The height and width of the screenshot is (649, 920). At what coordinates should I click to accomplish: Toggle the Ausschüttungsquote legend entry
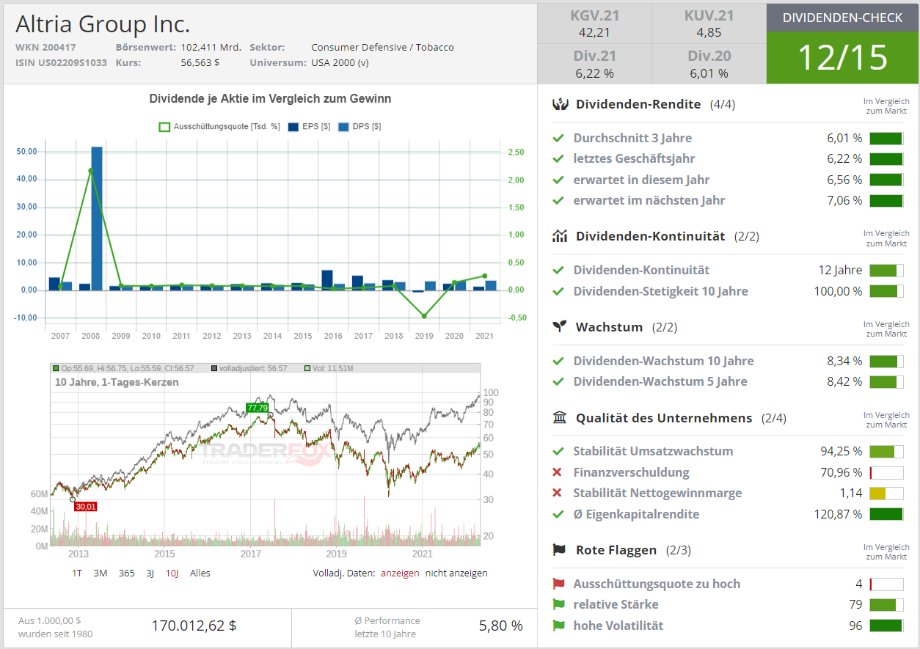(219, 126)
